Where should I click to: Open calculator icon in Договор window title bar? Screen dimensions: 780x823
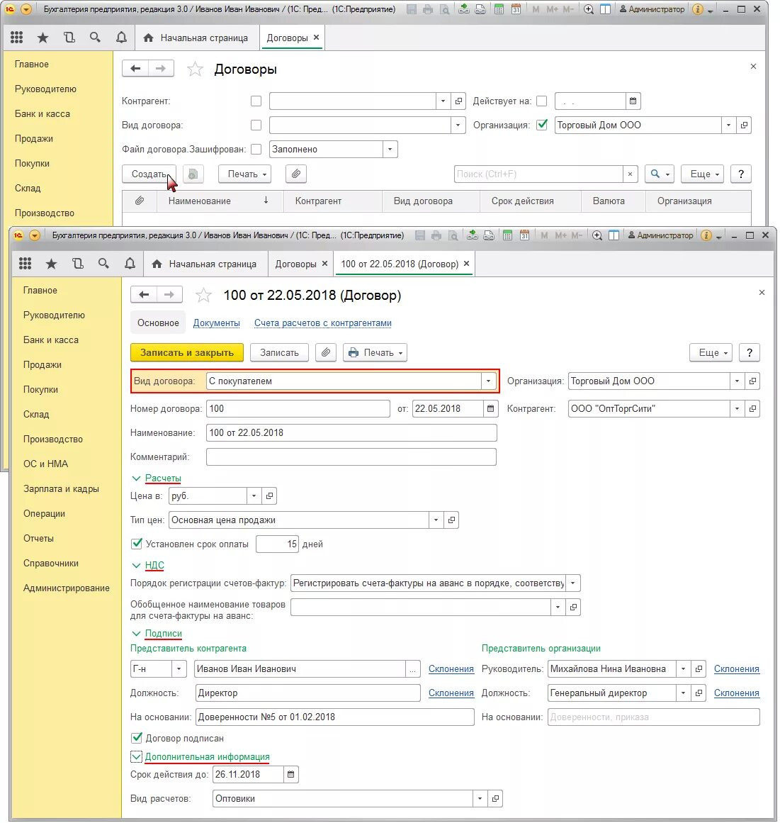pos(507,235)
